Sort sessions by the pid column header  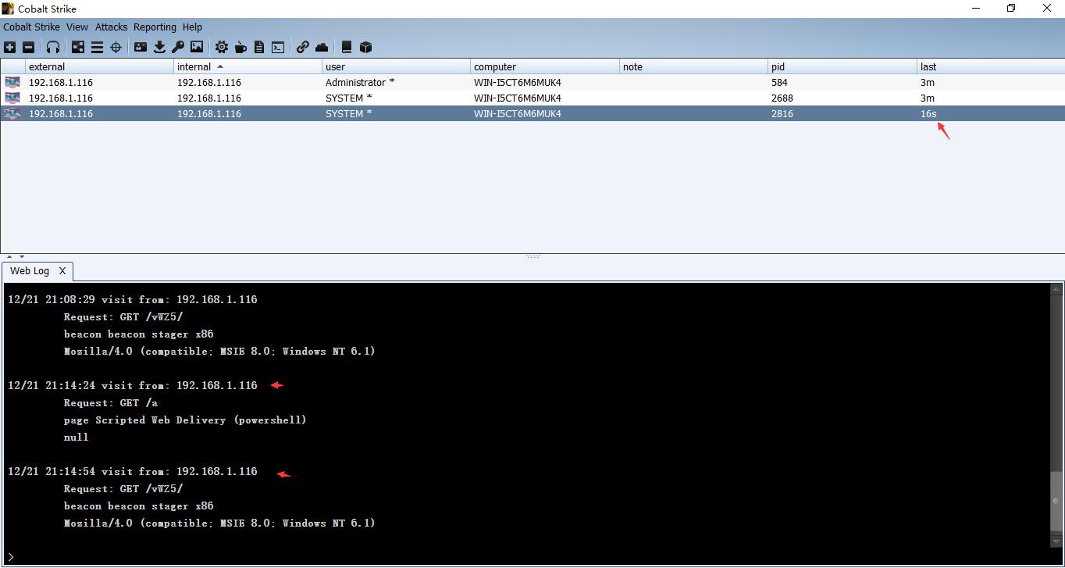click(841, 66)
